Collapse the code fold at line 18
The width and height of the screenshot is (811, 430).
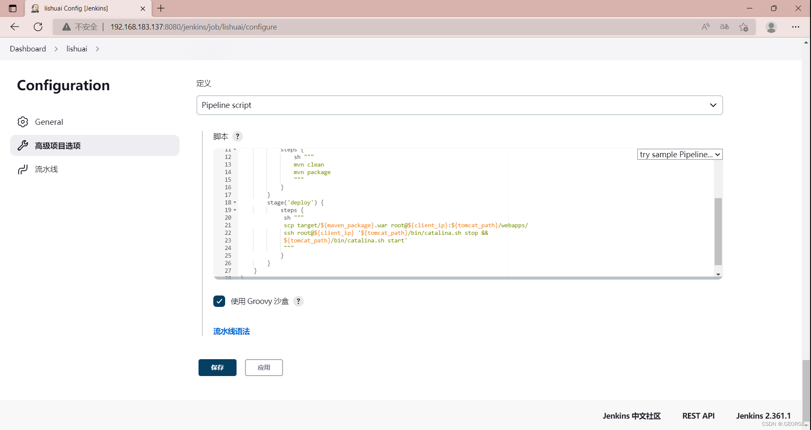[x=235, y=202]
